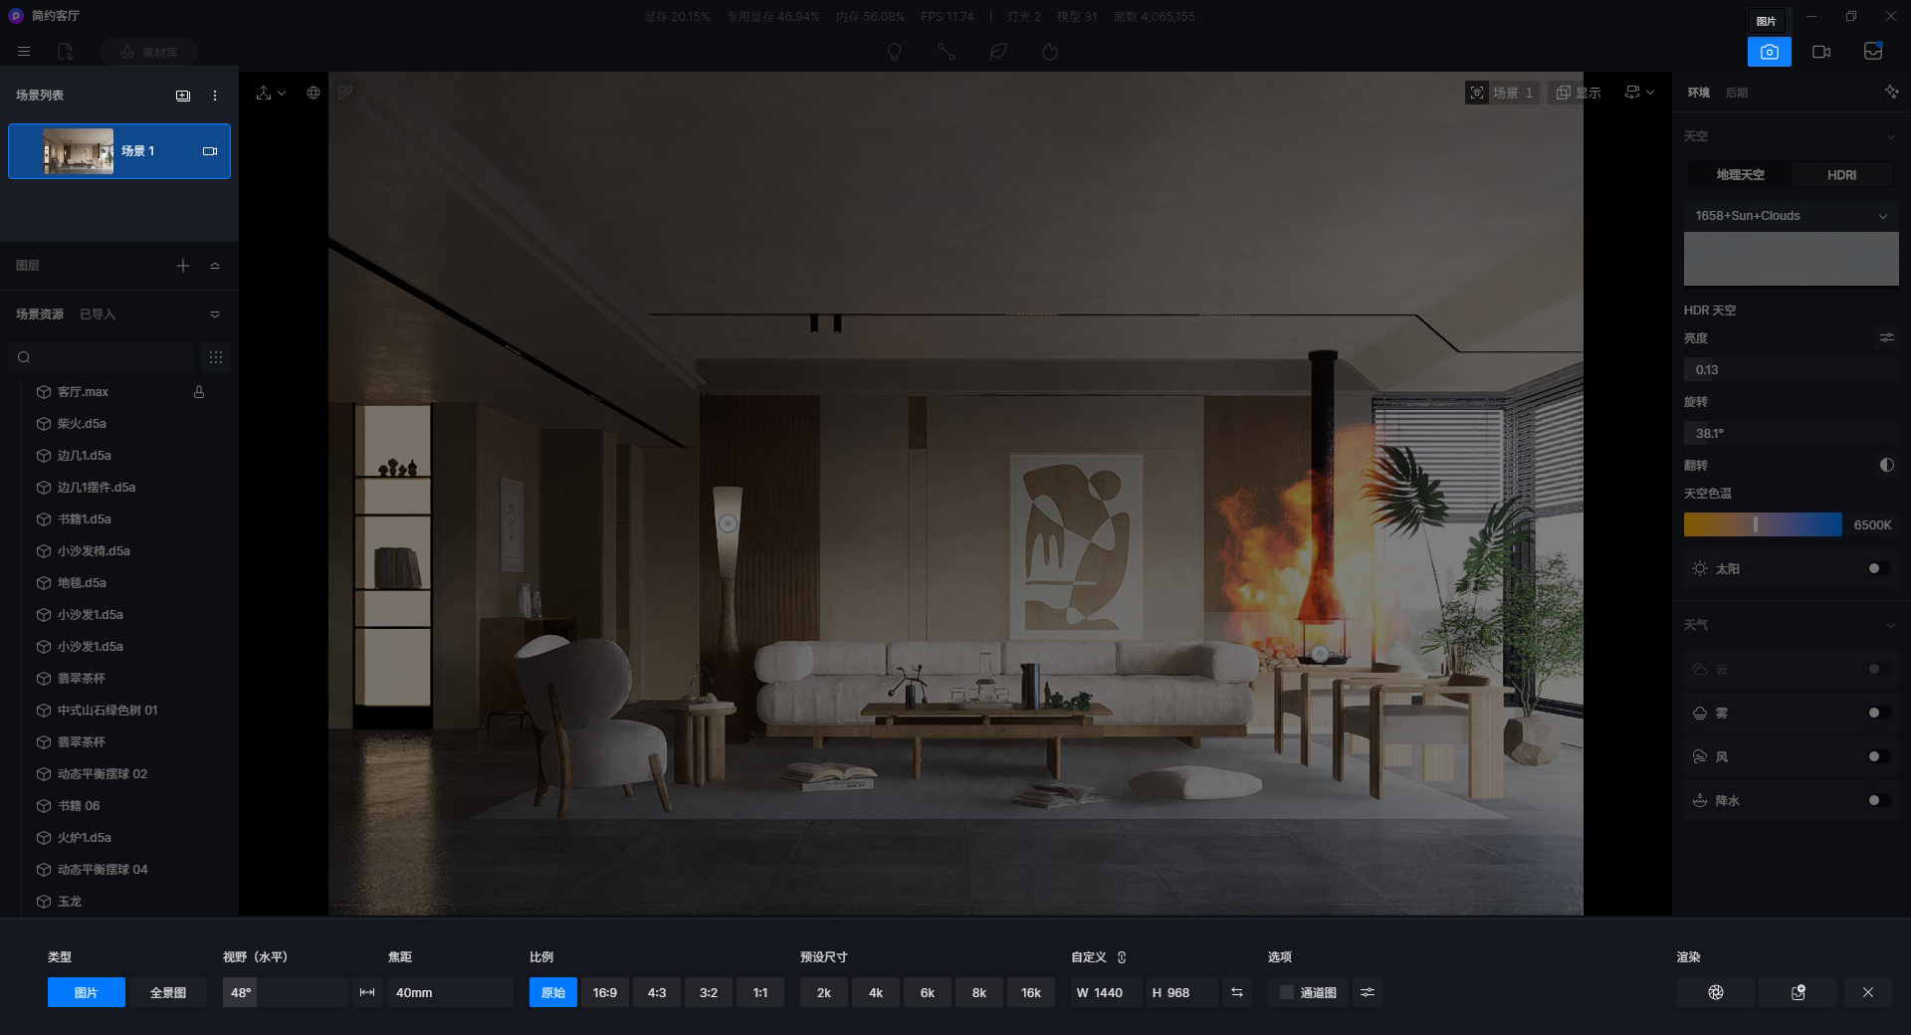Image resolution: width=1911 pixels, height=1035 pixels.
Task: Open the navigation mode dropdown
Action: 270,93
